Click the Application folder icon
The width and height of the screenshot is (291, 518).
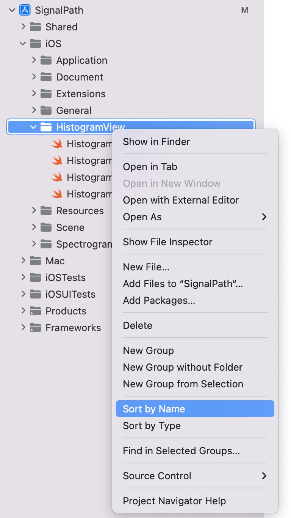click(x=46, y=60)
